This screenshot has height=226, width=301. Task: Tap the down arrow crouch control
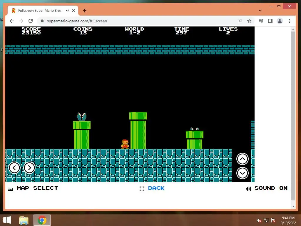243,173
